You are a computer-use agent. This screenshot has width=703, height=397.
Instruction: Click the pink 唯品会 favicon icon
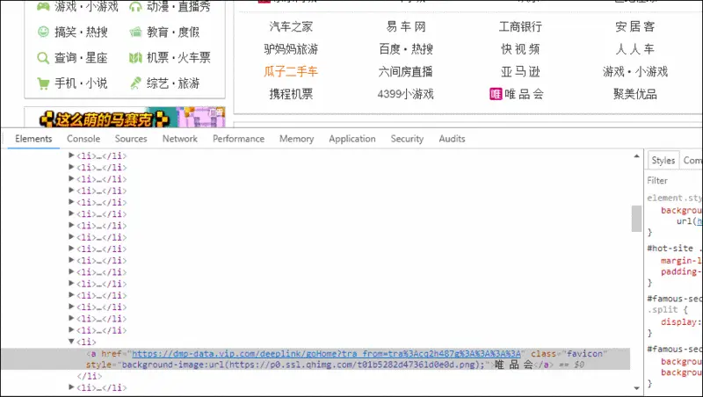click(496, 94)
